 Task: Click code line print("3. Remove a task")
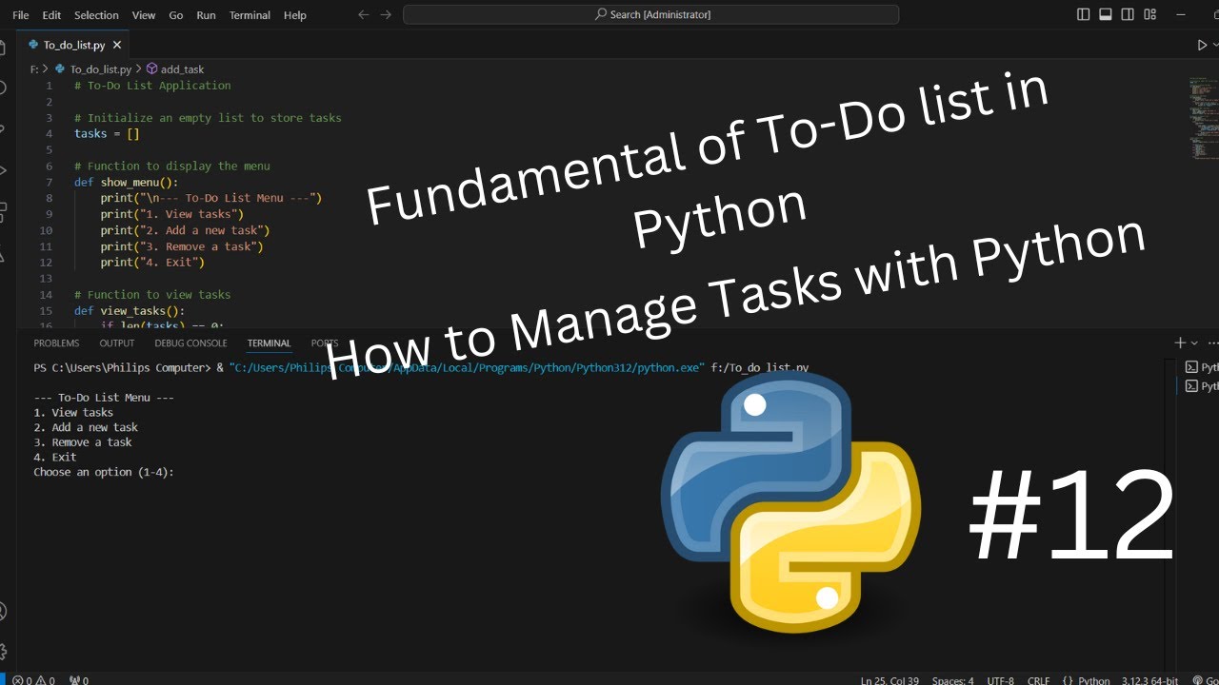pos(182,246)
